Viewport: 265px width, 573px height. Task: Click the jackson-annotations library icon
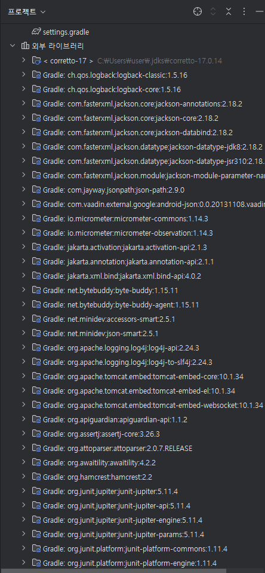coord(36,103)
